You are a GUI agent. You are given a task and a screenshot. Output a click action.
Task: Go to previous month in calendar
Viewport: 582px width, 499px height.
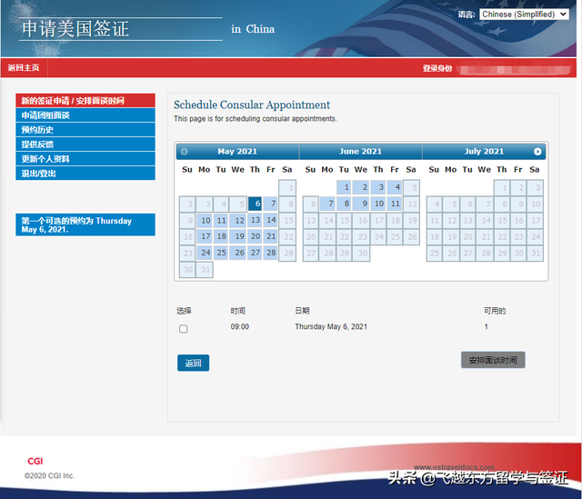[x=185, y=151]
